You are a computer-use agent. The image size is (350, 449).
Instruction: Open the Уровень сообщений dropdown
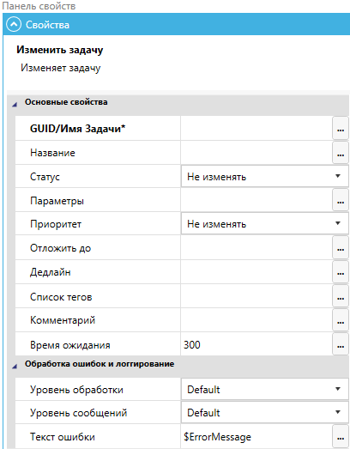click(x=265, y=412)
